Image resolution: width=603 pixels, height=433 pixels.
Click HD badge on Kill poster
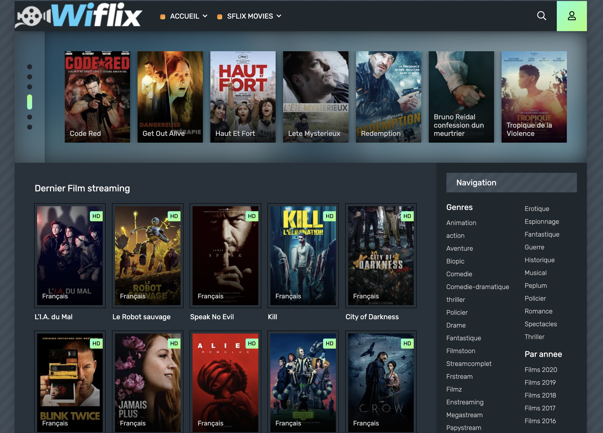(329, 216)
